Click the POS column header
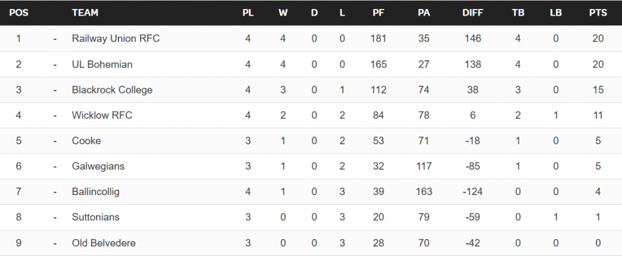The width and height of the screenshot is (622, 256). tap(19, 13)
